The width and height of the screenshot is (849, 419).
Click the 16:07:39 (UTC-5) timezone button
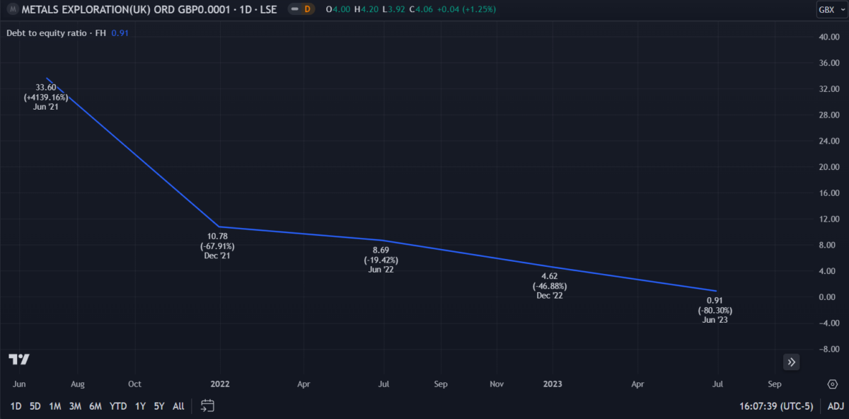pos(775,406)
